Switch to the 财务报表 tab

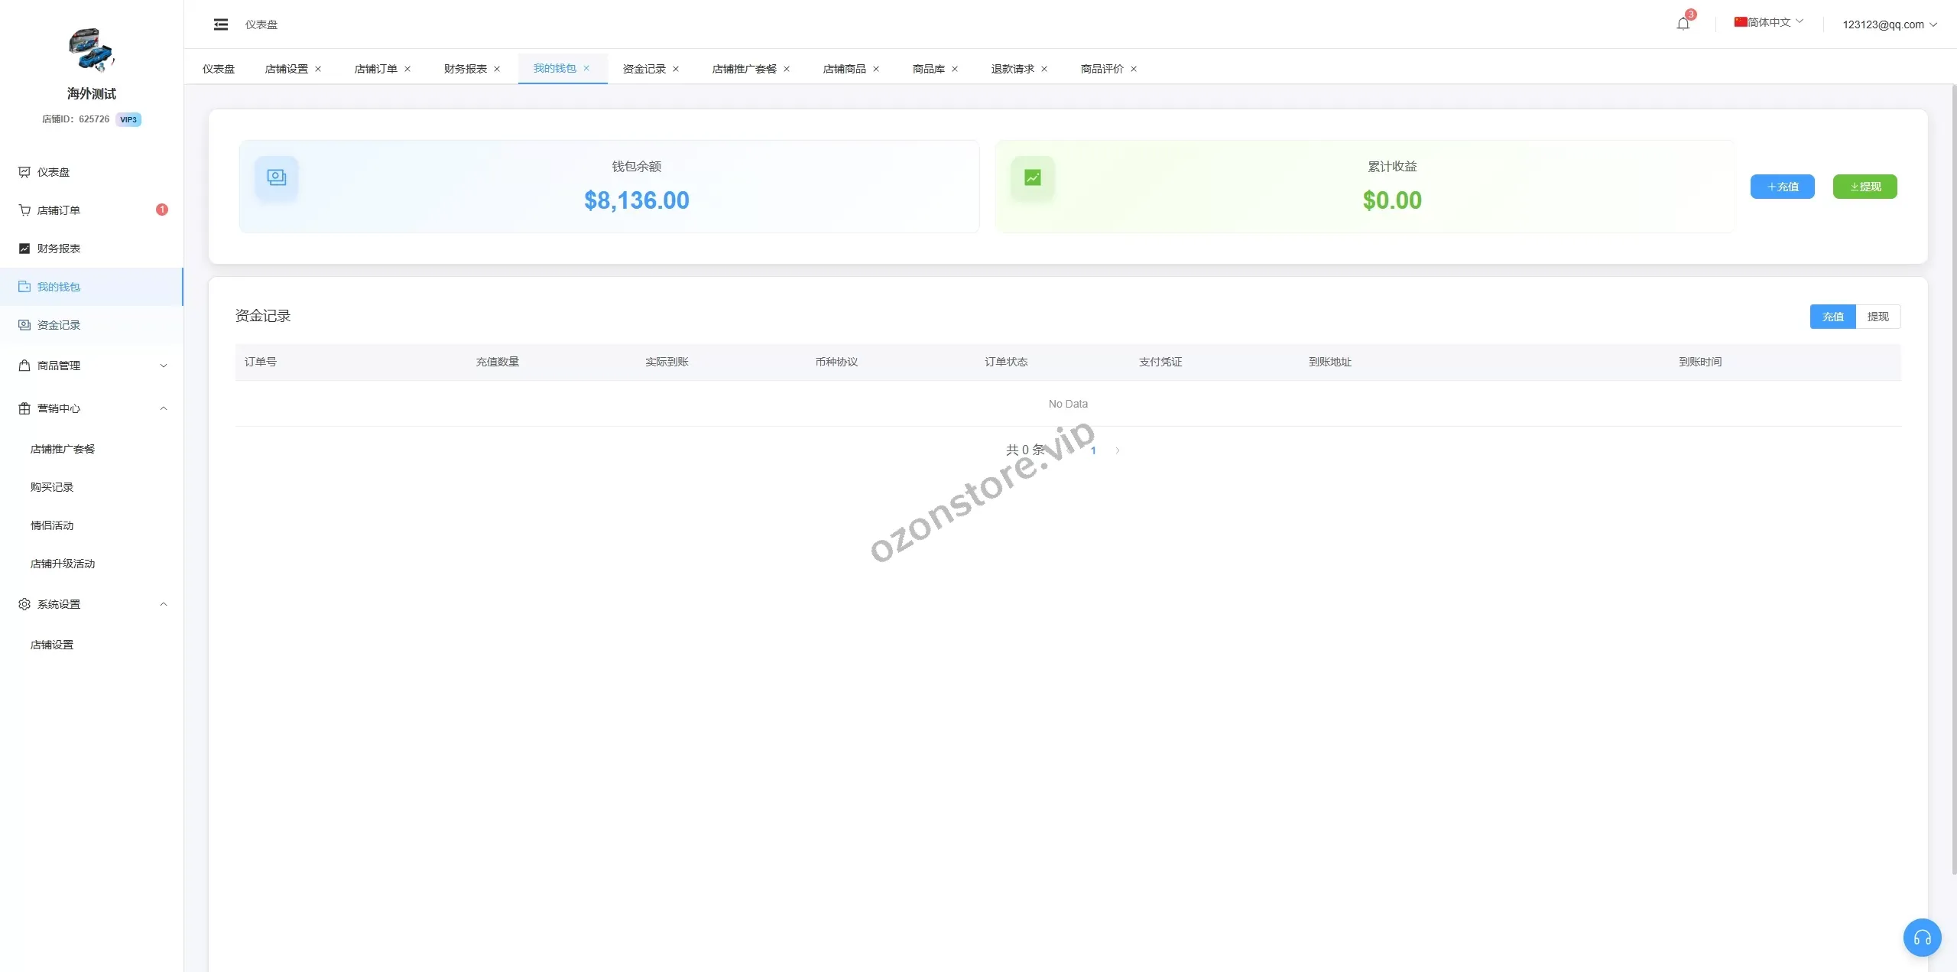pos(465,69)
